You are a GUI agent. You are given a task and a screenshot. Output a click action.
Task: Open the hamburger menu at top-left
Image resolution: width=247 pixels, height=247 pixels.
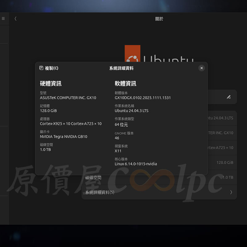click(3, 19)
